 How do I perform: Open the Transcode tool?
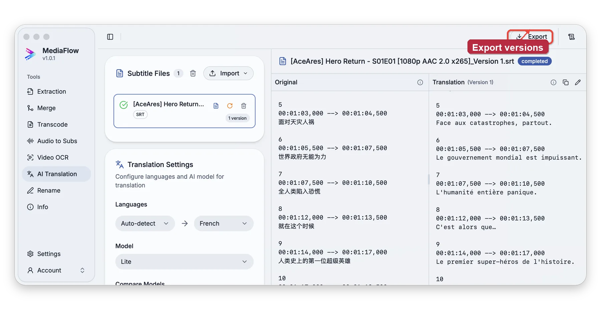[56, 124]
